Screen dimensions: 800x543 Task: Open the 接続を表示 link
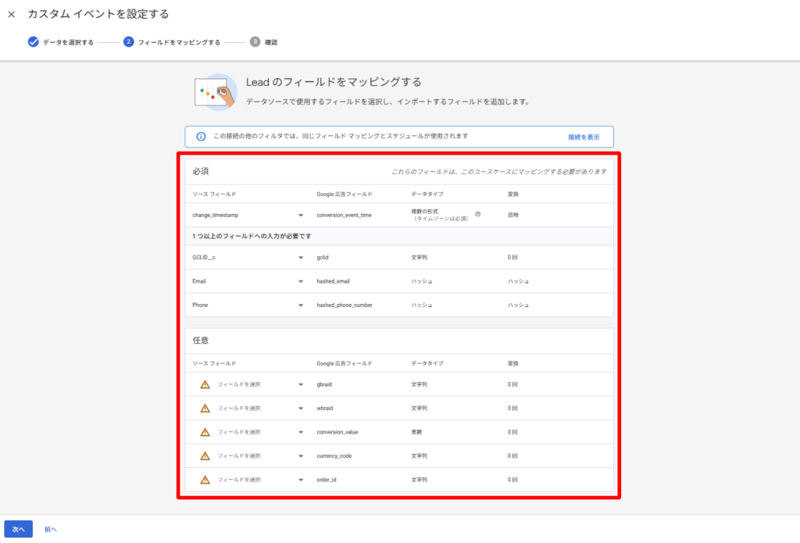click(583, 137)
